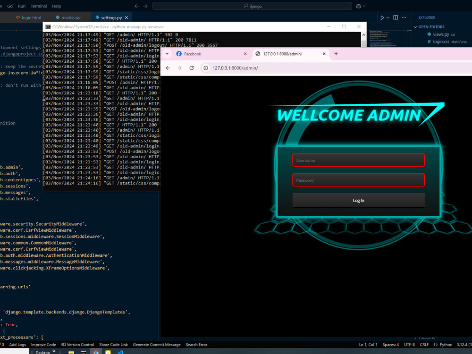Select the 3.12.4 Python interpreter version
This screenshot has width=472, height=354.
[464, 345]
